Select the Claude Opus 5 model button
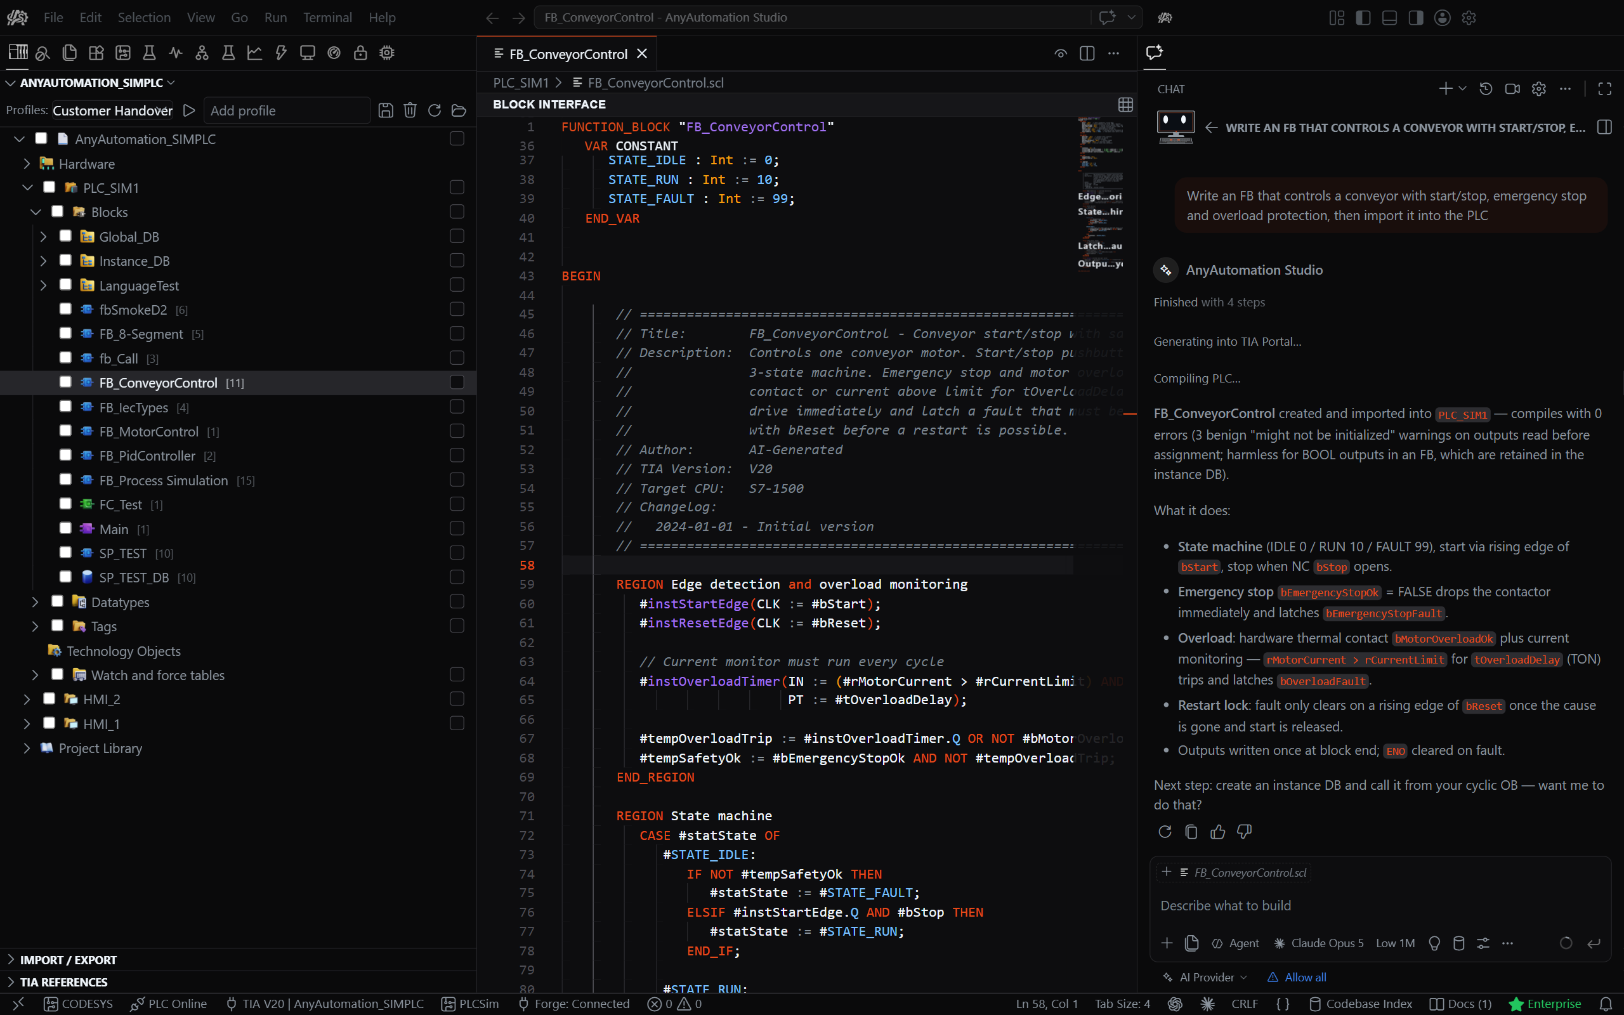The height and width of the screenshot is (1015, 1624). point(1319,943)
